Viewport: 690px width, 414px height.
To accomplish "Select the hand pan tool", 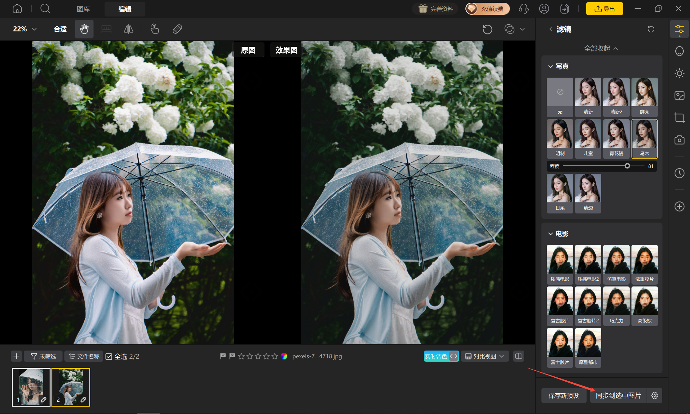I will (84, 29).
